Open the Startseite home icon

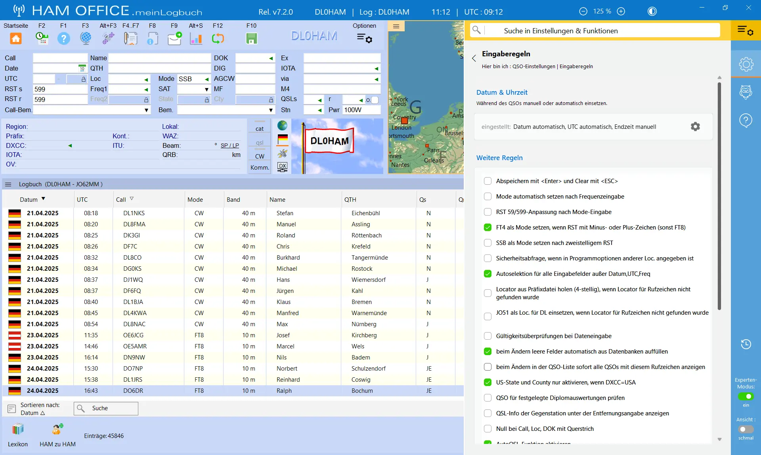pyautogui.click(x=15, y=38)
